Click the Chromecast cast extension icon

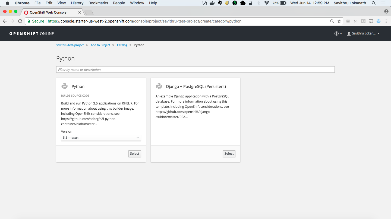pyautogui.click(x=371, y=21)
